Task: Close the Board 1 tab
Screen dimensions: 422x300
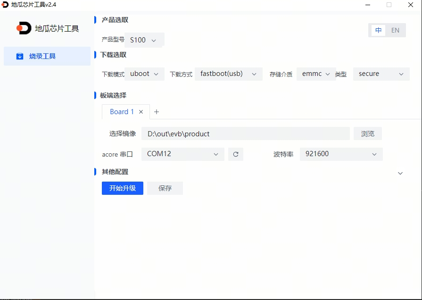Action: pos(141,112)
